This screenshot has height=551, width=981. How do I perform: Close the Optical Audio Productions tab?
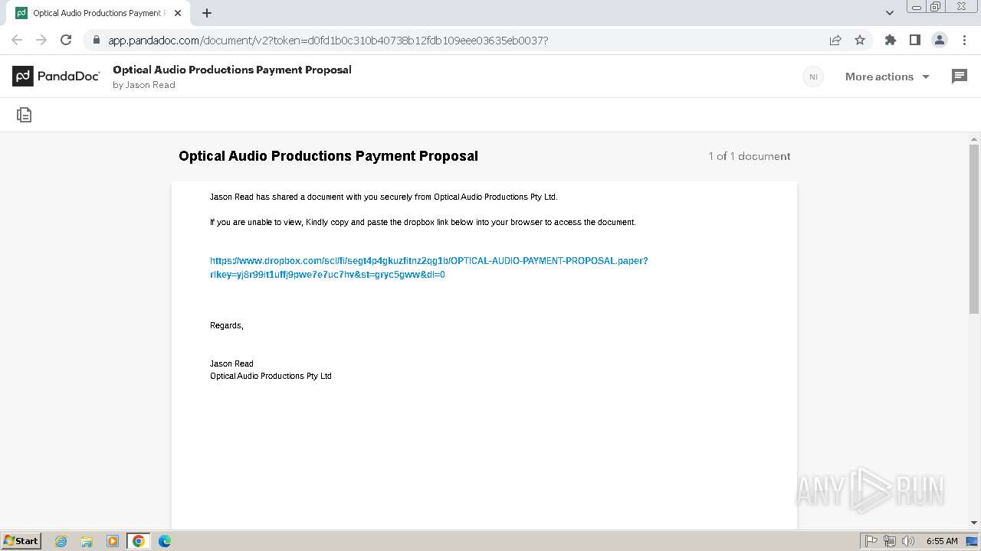click(x=178, y=13)
